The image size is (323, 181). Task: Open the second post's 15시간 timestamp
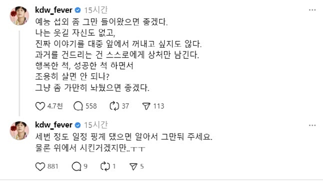[x=96, y=125]
